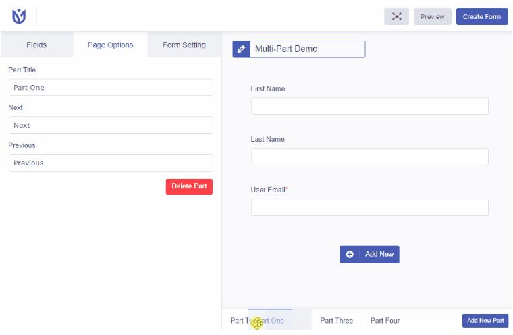Select the Page Options tab
The image size is (513, 335).
[x=110, y=45]
